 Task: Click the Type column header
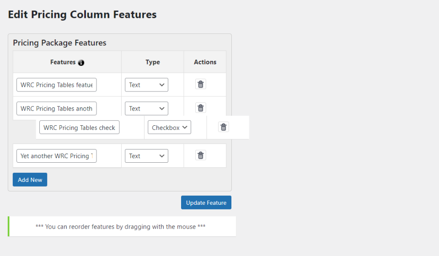coord(153,62)
